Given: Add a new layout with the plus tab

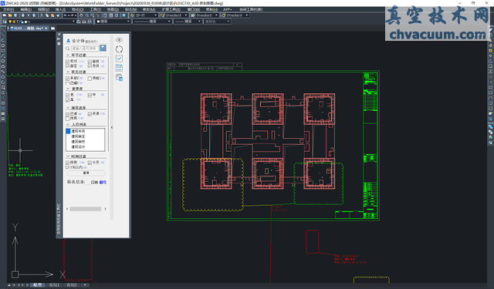Looking at the screenshot, I should [85, 285].
